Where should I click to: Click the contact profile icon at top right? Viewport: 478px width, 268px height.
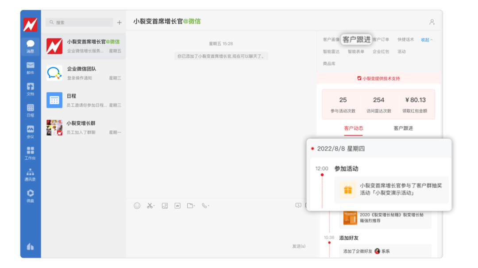click(432, 21)
